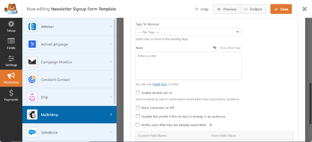Click help icon beside Notify users option

[211, 125]
